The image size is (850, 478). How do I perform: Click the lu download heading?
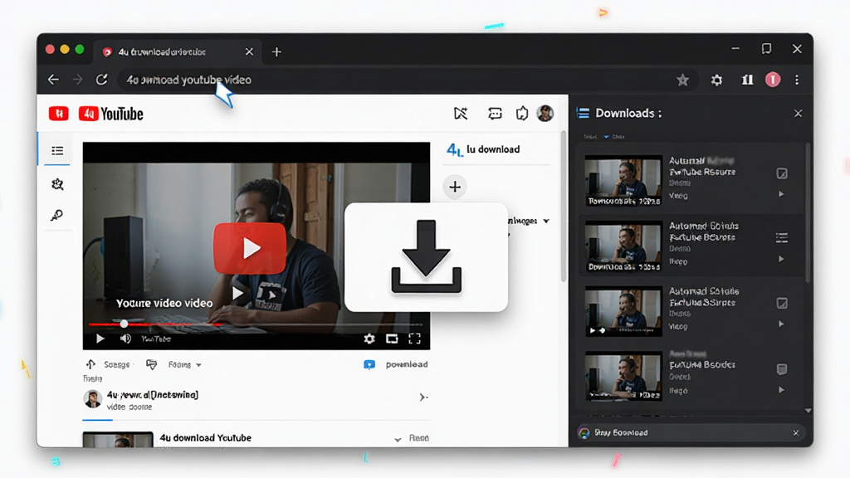coord(493,149)
